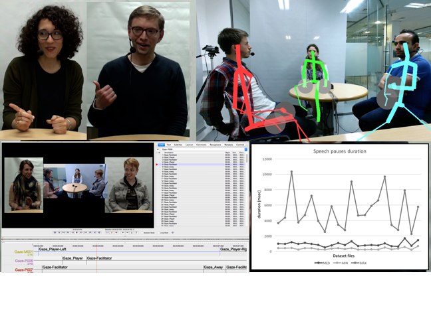
Task: Select row 2 Gaze_Player in the grid
Action: coord(201,157)
